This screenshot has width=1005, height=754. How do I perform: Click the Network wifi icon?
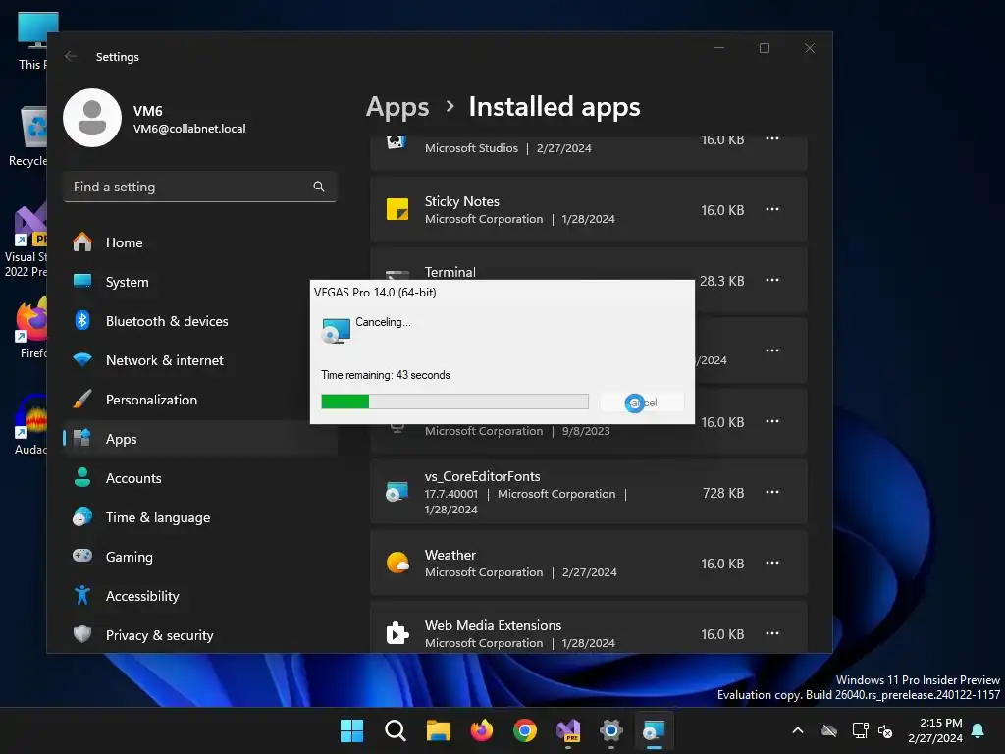(x=82, y=359)
